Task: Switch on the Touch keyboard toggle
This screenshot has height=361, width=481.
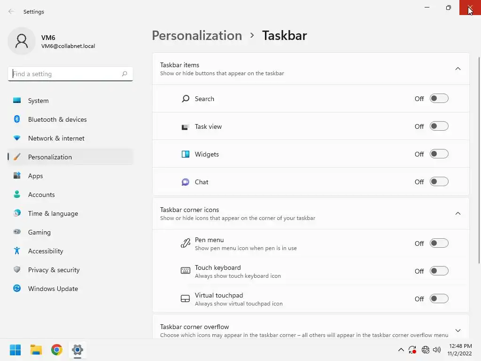Action: 439,271
